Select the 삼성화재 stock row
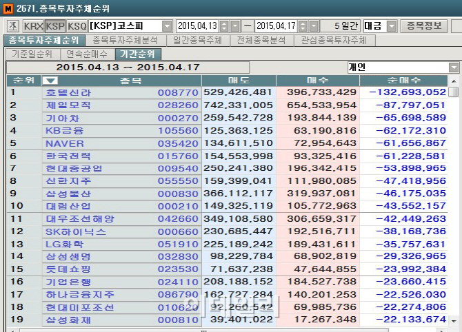 (x=227, y=320)
